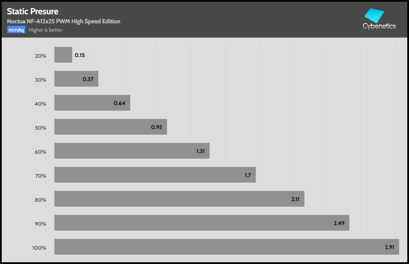Screen dimensions: 409x264
Task: Click the 20% axis label
Action: (41, 56)
